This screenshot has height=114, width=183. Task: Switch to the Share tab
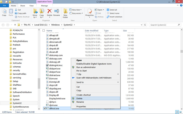23,6
